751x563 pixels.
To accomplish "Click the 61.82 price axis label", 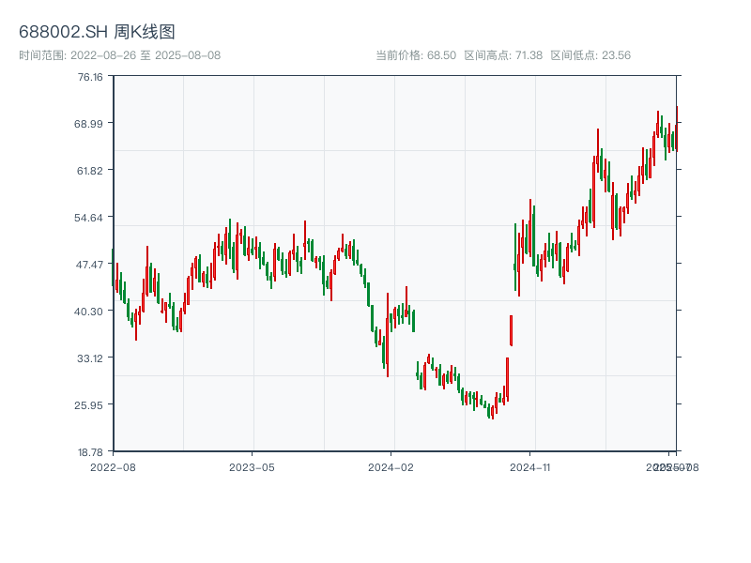I will (x=90, y=171).
